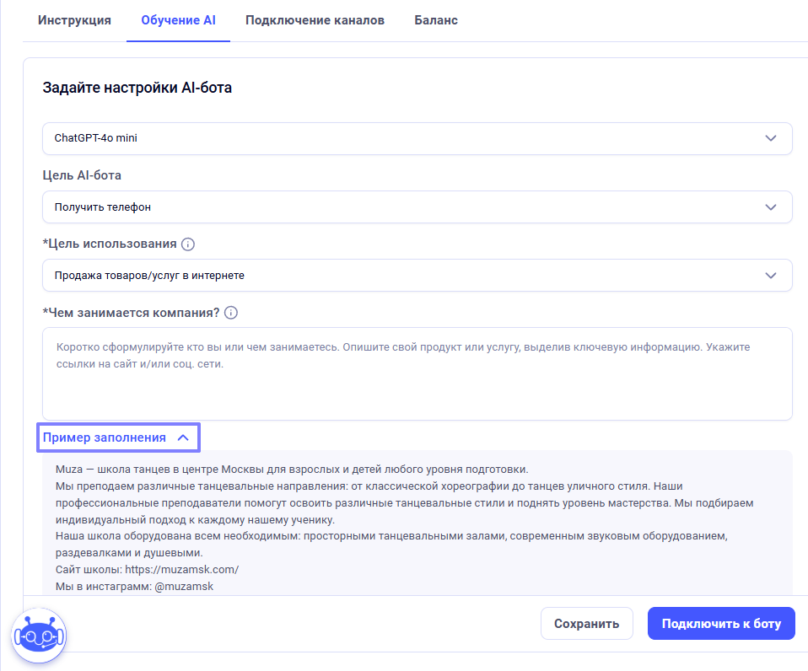Click the info icon beside Цель использования
This screenshot has height=671, width=808.
(x=188, y=244)
